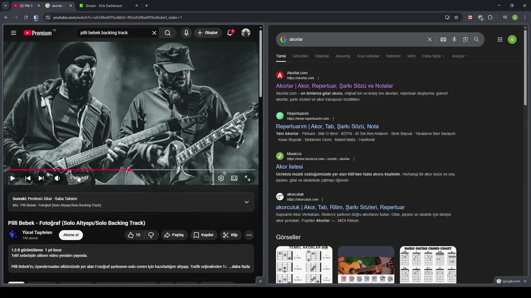Open options menu beside repertuarim.com URL
531x298 pixels.
[x=333, y=118]
